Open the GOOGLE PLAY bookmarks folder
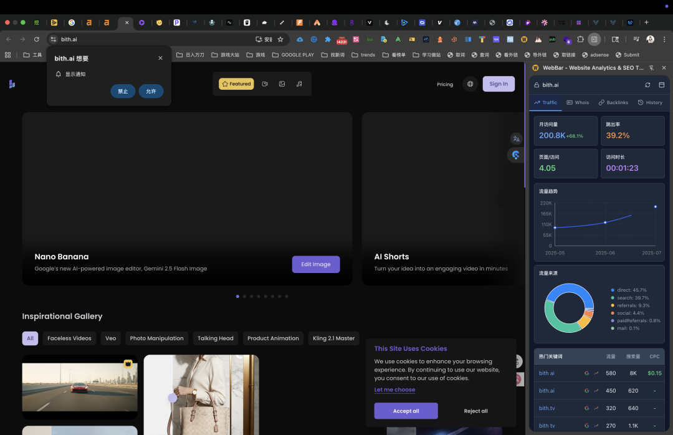The width and height of the screenshot is (673, 435). click(x=293, y=55)
